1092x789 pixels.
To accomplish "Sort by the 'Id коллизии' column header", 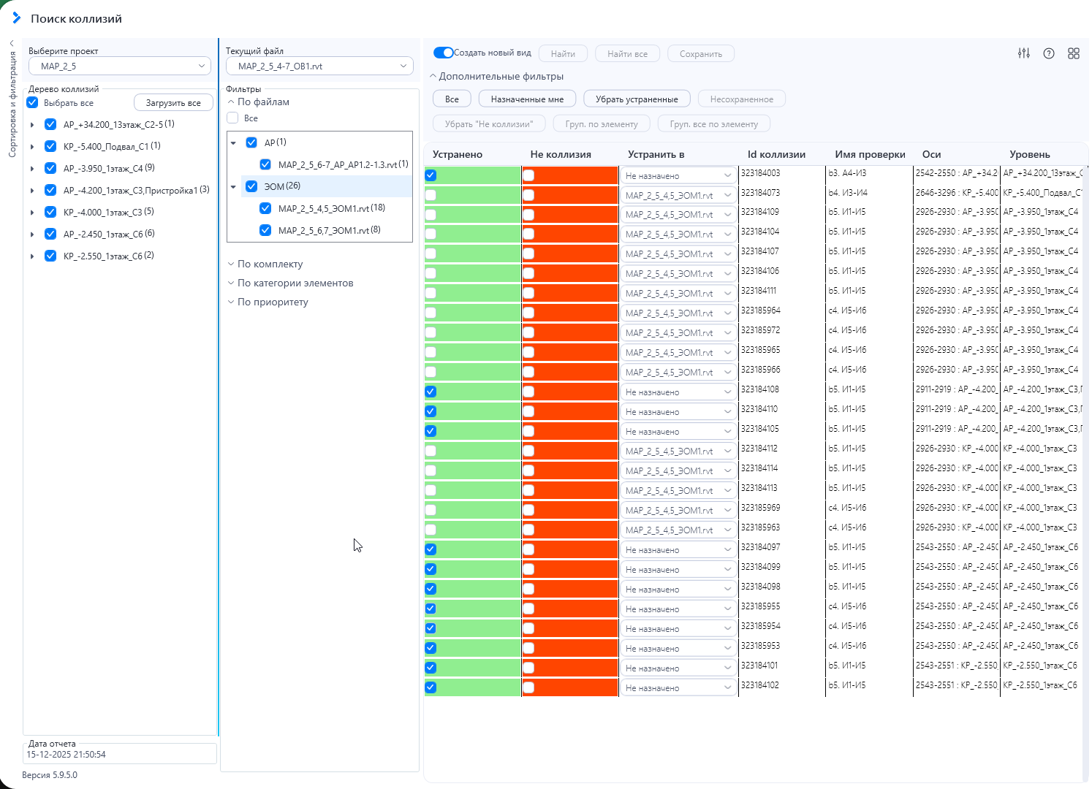I will [776, 154].
